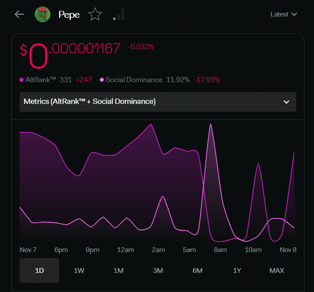The image size is (314, 292).
Task: Click the Pepe title text
Action: pos(69,15)
